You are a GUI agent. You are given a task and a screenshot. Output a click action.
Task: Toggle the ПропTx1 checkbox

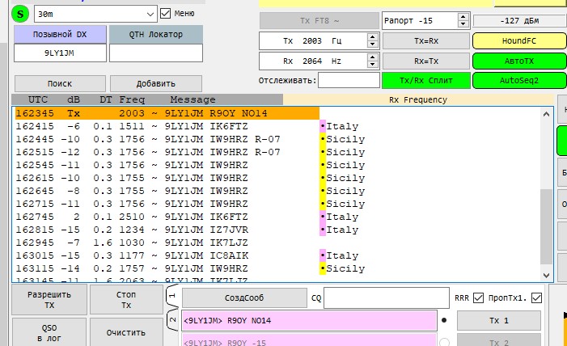(536, 297)
